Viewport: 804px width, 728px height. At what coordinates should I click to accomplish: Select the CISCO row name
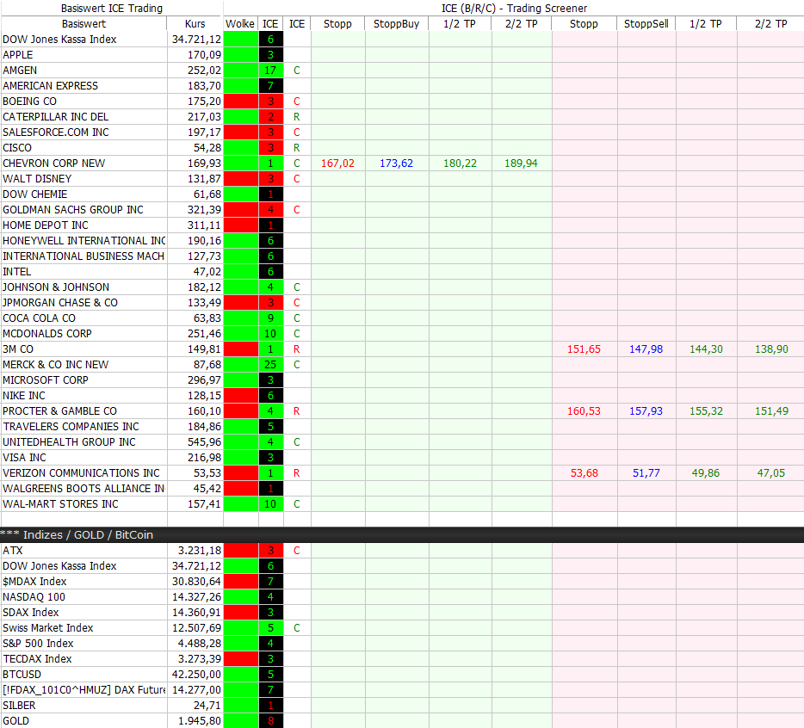coord(17,148)
